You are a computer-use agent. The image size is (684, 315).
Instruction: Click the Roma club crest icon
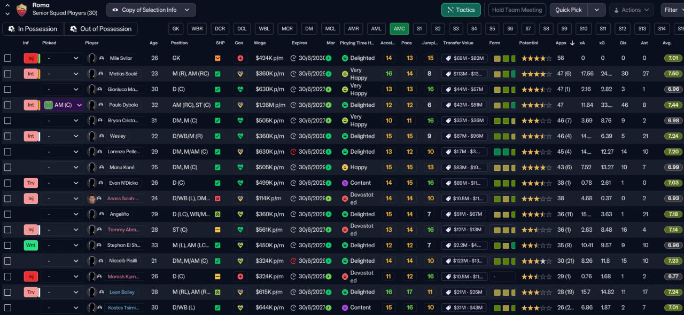tap(22, 9)
